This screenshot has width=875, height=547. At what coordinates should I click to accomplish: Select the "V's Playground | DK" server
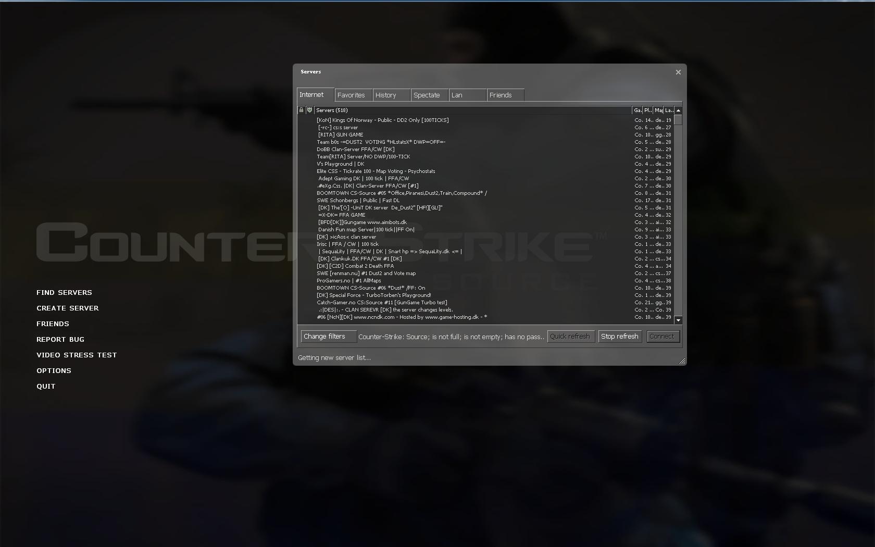[485, 164]
